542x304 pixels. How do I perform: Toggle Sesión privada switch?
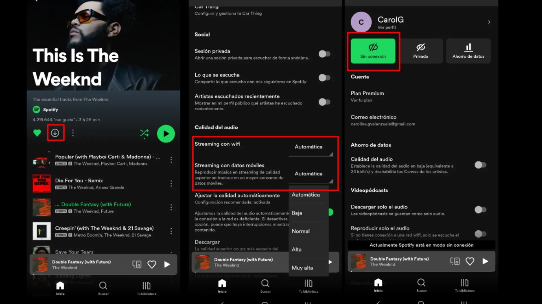[x=324, y=54]
